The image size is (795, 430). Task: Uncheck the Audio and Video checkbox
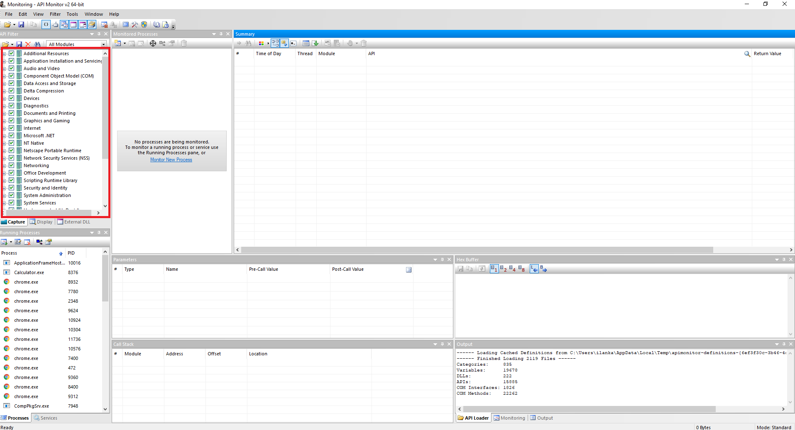[x=12, y=68]
